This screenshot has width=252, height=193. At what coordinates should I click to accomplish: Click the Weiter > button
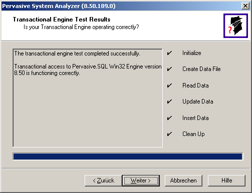(141, 180)
